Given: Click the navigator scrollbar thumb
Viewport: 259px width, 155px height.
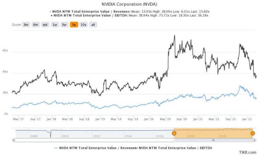Looking at the screenshot, I should click(213, 140).
